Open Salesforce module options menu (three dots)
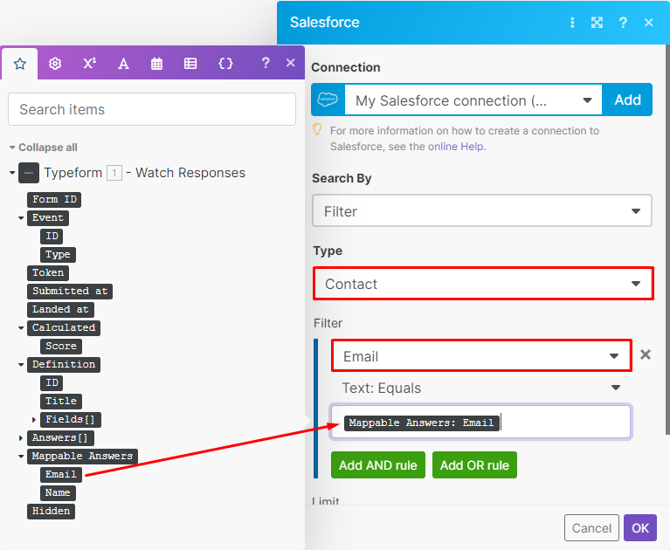The image size is (670, 550). click(572, 23)
